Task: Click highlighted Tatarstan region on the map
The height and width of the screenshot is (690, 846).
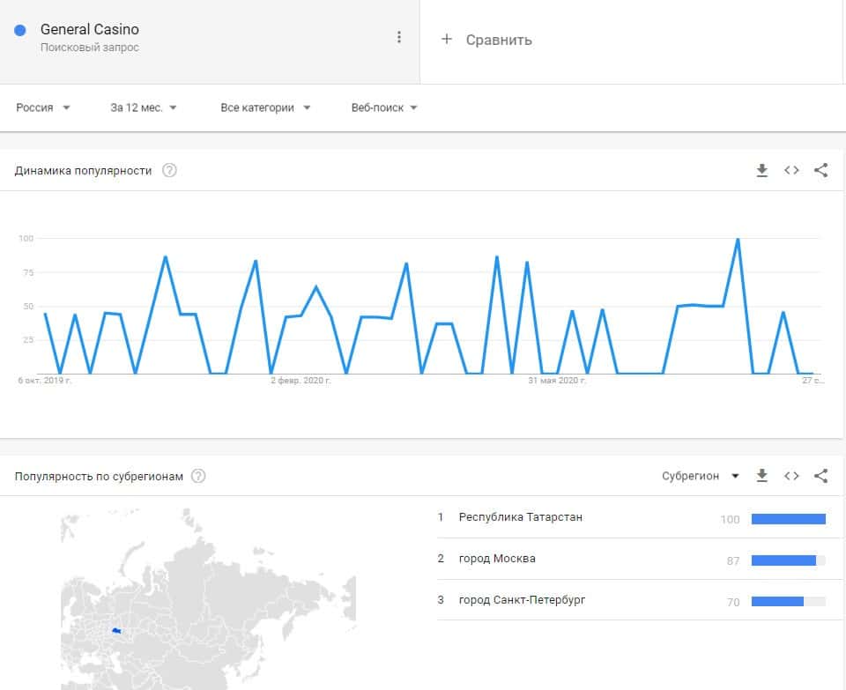Action: [116, 630]
